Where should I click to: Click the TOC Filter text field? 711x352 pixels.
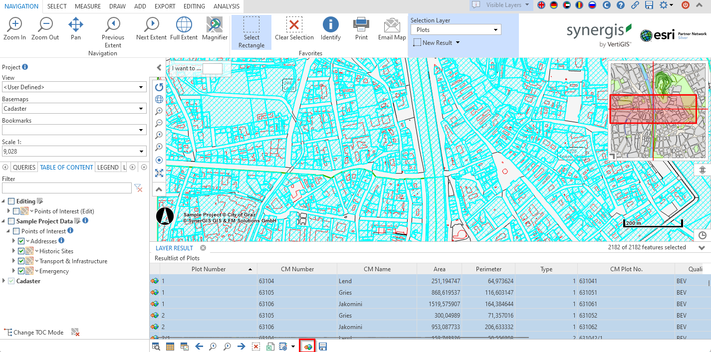click(66, 188)
